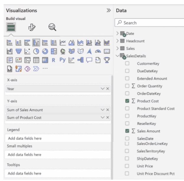The width and height of the screenshot is (184, 181).
Task: Check the Extended Amount field
Action: point(127,78)
